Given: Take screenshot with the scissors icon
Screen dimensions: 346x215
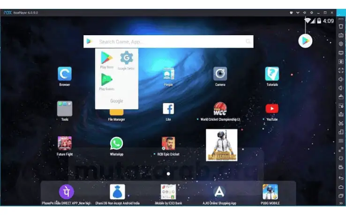Looking at the screenshot, I should click(x=341, y=123).
